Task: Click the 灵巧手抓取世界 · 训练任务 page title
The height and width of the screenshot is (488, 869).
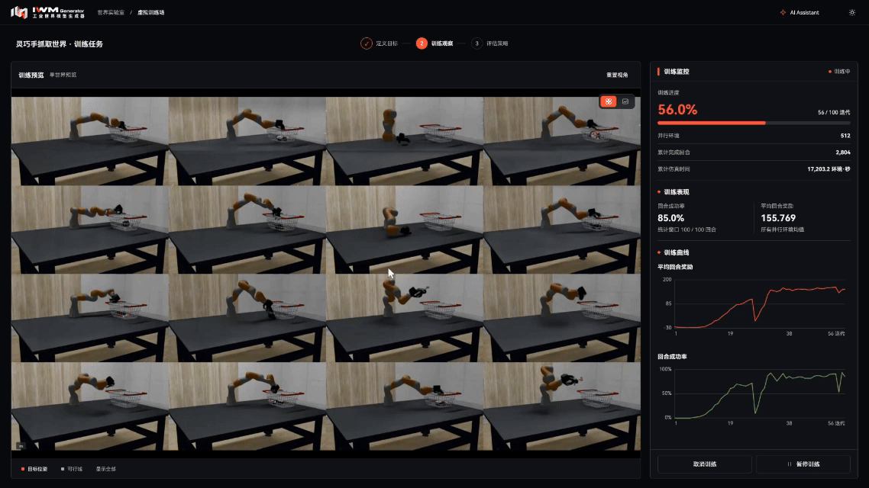Action: tap(60, 43)
